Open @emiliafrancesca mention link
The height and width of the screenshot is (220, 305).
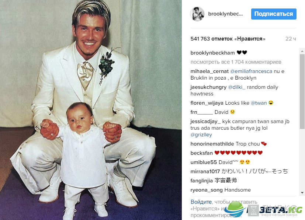(x=251, y=71)
